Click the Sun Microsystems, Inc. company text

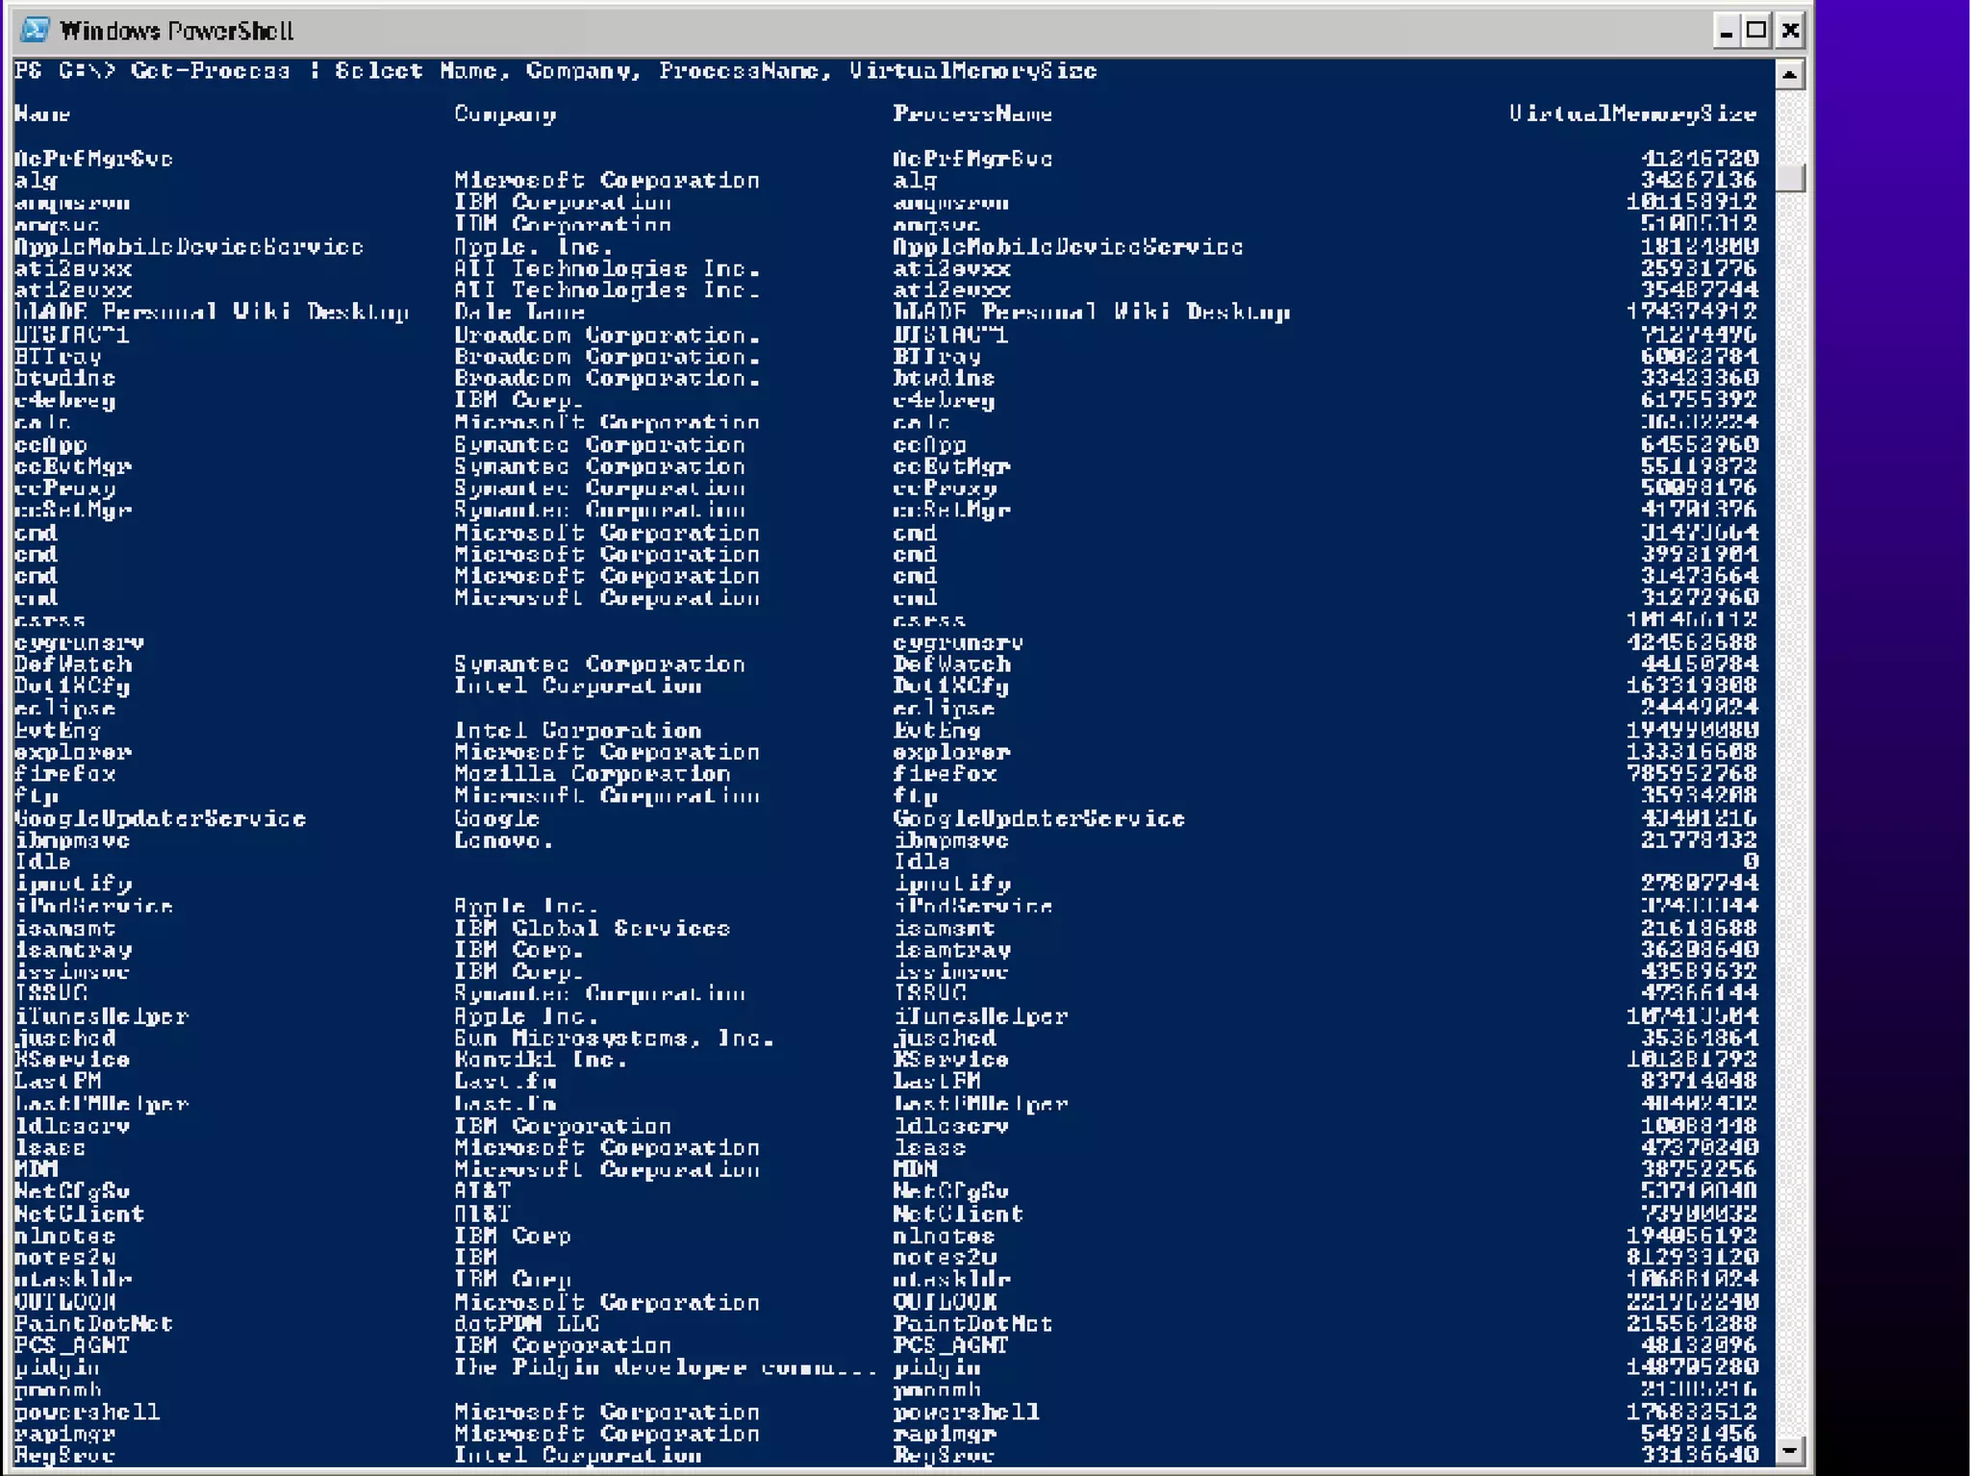tap(613, 1038)
